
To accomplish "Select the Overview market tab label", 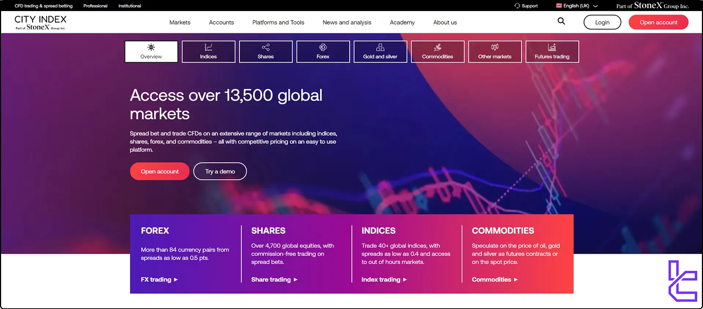I will pyautogui.click(x=151, y=57).
